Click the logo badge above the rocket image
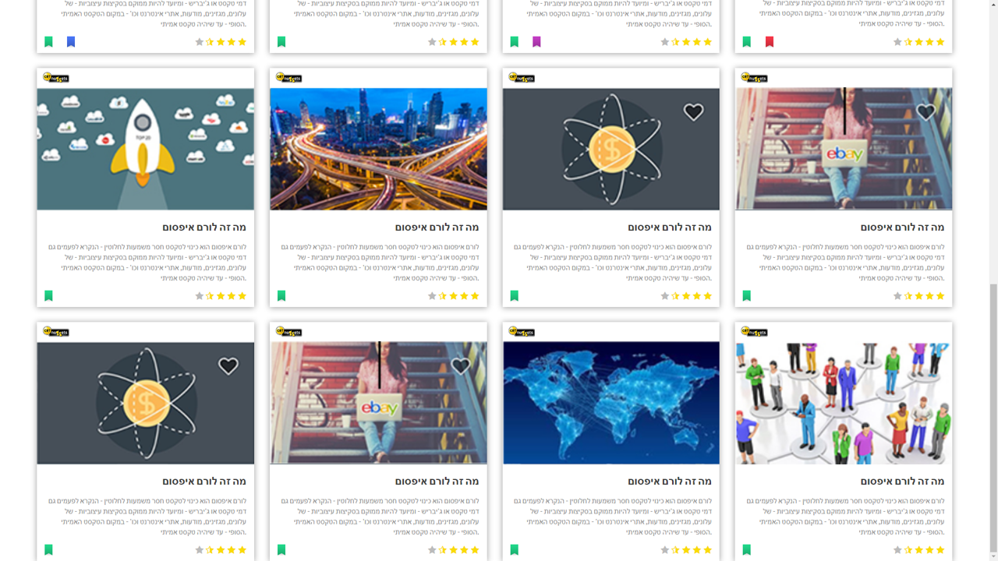 click(x=55, y=78)
